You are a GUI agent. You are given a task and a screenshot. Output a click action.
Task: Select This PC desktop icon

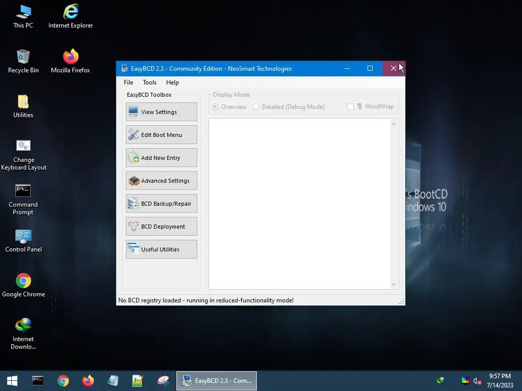point(23,17)
